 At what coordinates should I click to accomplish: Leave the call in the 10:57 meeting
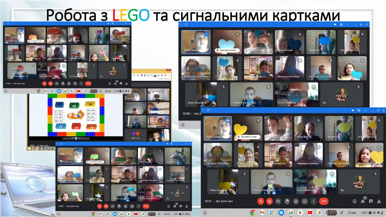point(324,201)
